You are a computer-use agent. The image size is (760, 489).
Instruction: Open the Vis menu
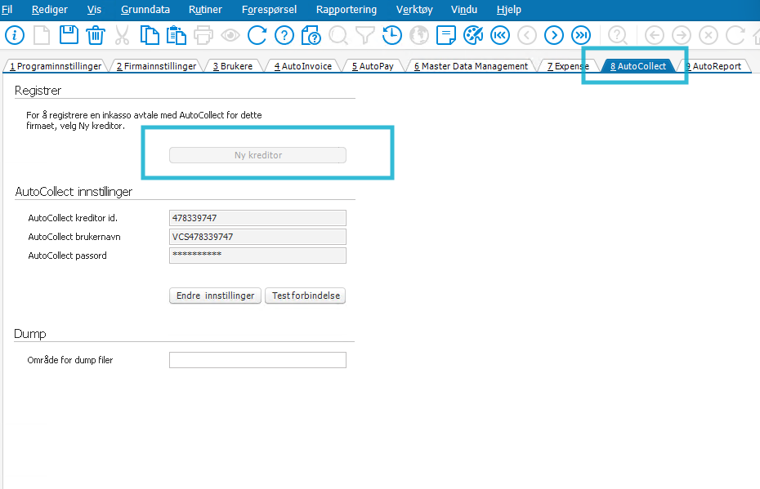pos(94,10)
